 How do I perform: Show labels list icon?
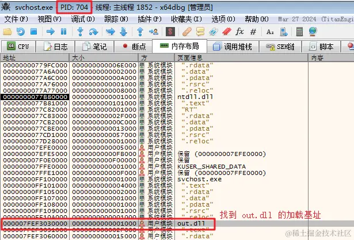click(214, 32)
